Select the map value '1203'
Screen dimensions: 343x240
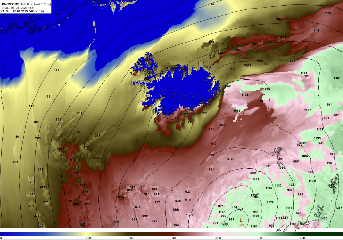[x=240, y=209]
